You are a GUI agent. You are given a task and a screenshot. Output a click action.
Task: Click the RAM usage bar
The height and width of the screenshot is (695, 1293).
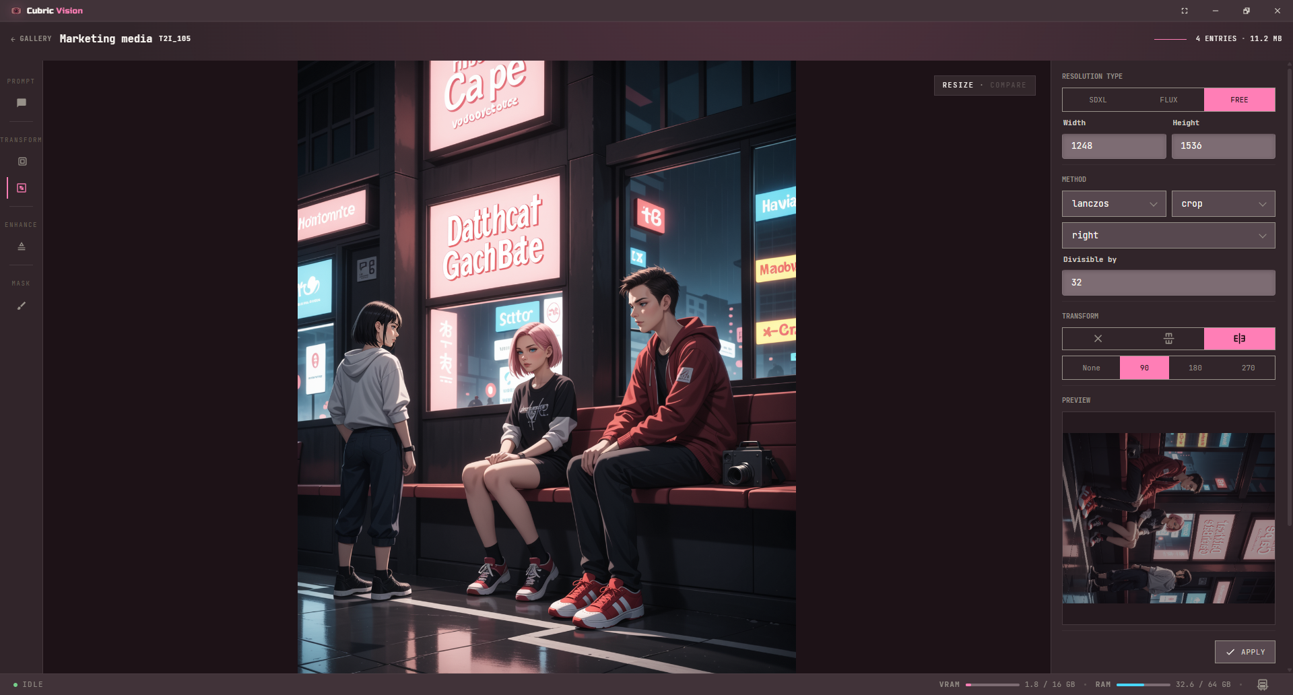coord(1143,685)
